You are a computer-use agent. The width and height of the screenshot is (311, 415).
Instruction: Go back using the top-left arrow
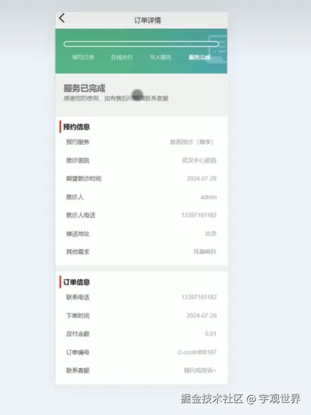click(x=62, y=18)
